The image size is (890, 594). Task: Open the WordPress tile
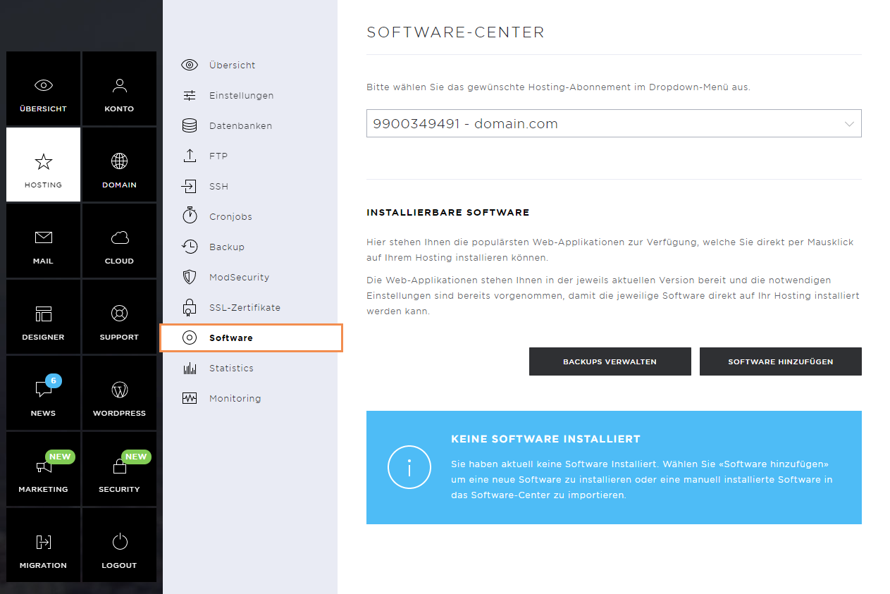point(119,392)
